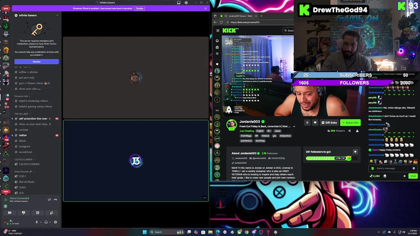Open headphone output options arrow
Image resolution: width=420 pixels, height=236 pixels.
coord(50,222)
